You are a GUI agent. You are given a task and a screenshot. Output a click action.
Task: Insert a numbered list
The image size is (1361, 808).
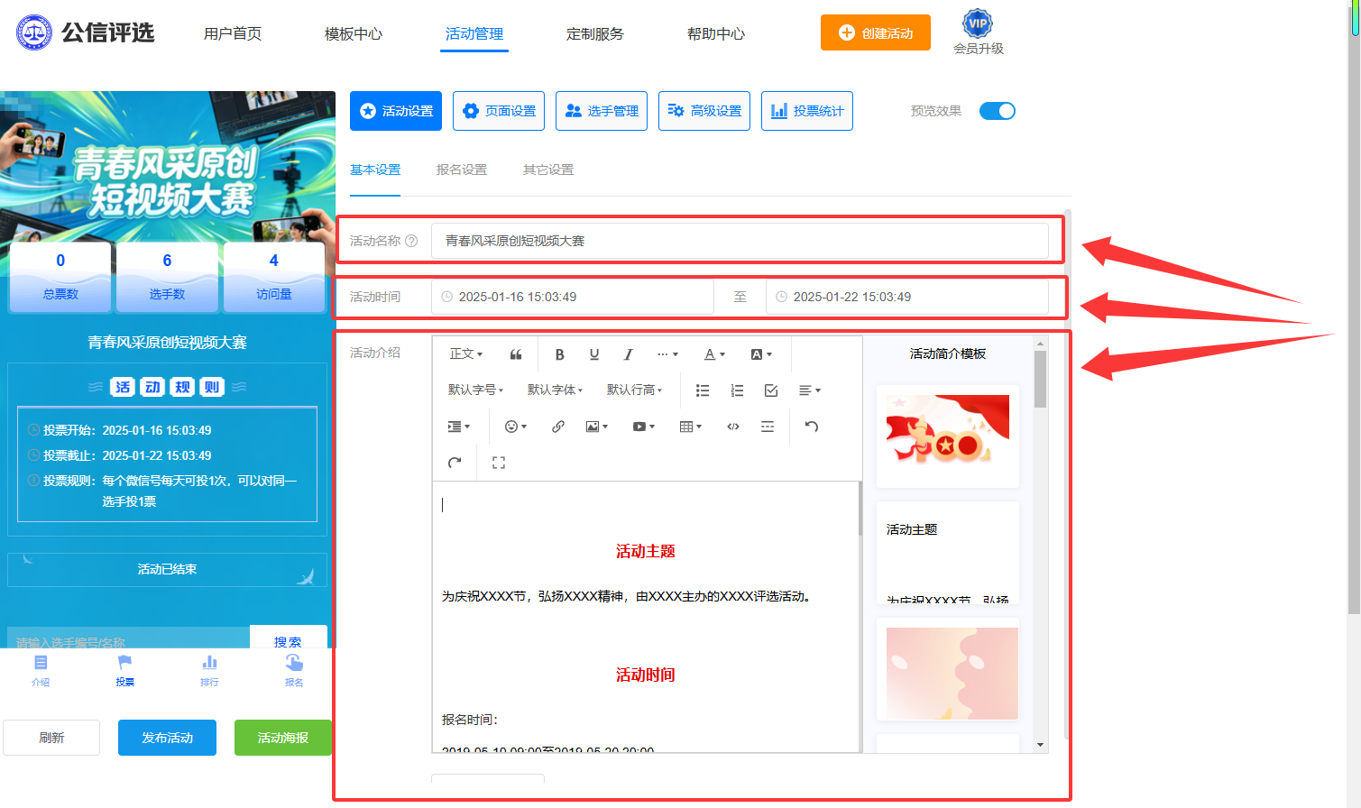point(737,390)
